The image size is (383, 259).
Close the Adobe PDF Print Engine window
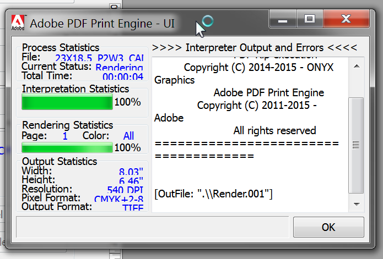[x=346, y=19]
